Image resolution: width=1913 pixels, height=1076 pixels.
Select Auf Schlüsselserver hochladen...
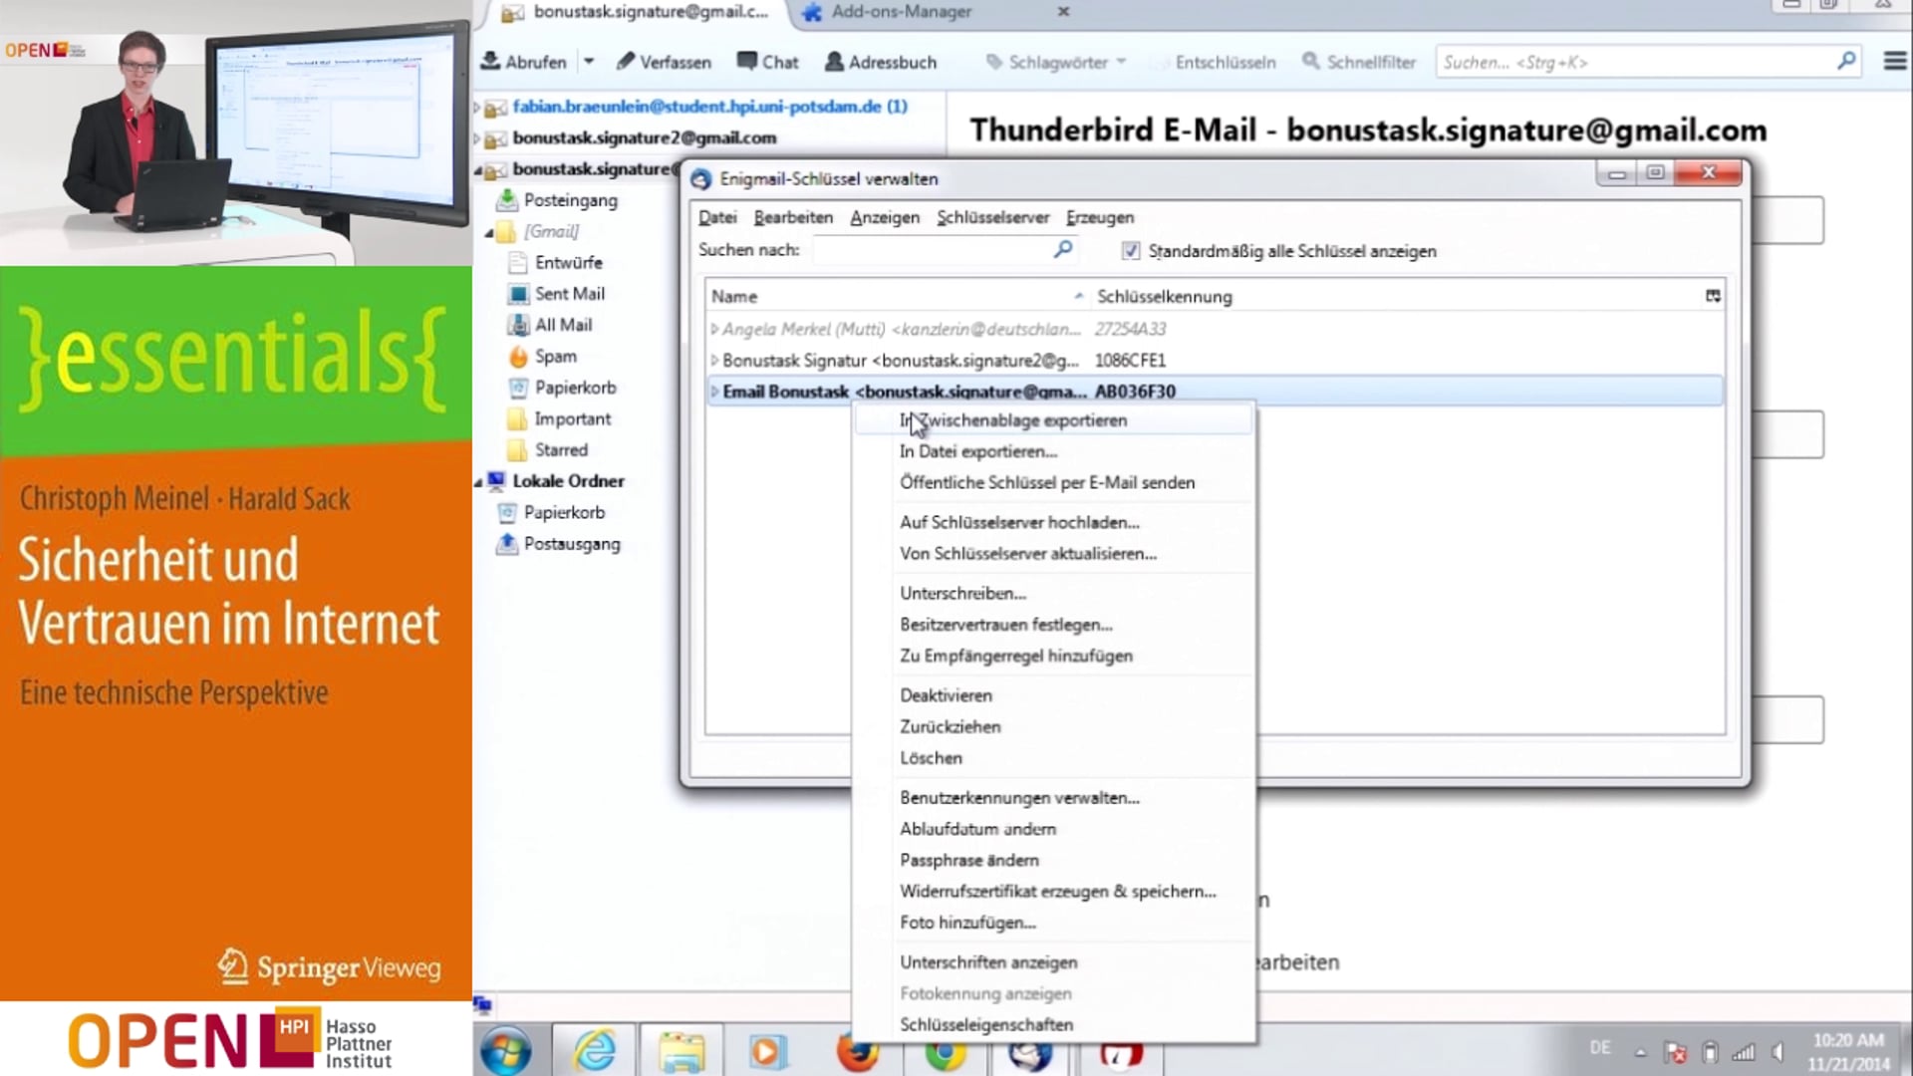[x=1053, y=522]
